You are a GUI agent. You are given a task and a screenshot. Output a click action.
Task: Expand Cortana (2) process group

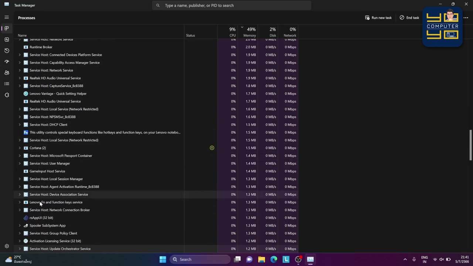click(20, 148)
